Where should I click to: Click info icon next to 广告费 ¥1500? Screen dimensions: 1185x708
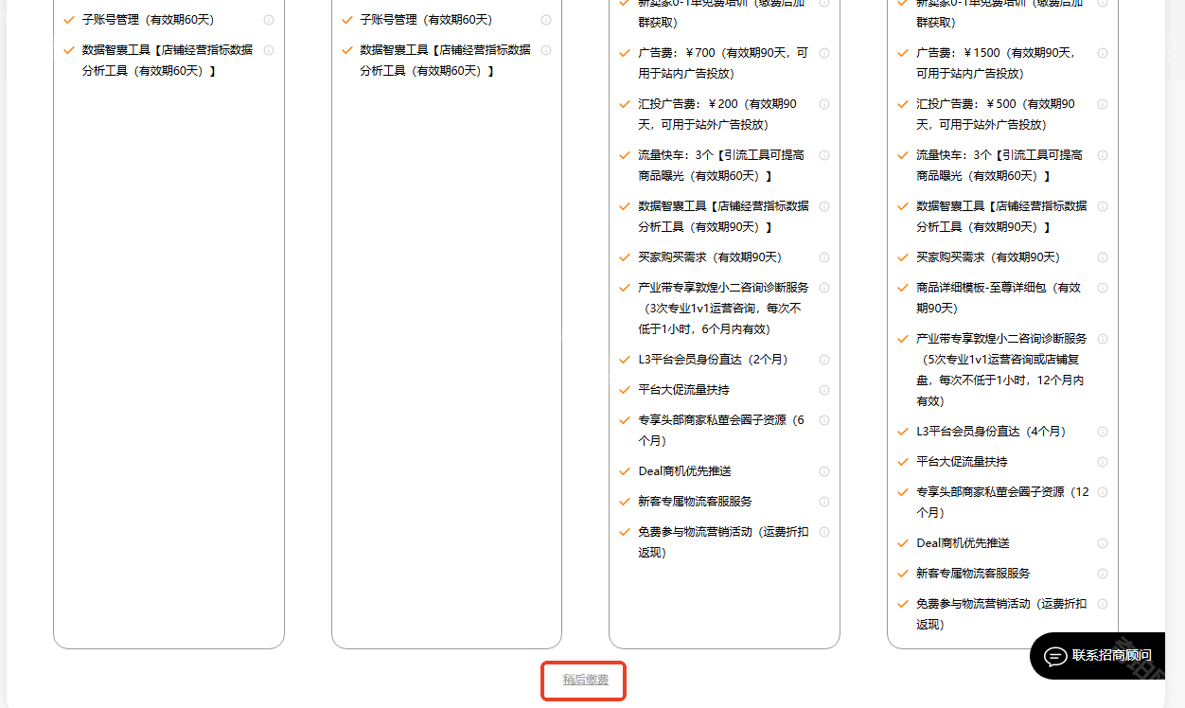pos(1103,53)
